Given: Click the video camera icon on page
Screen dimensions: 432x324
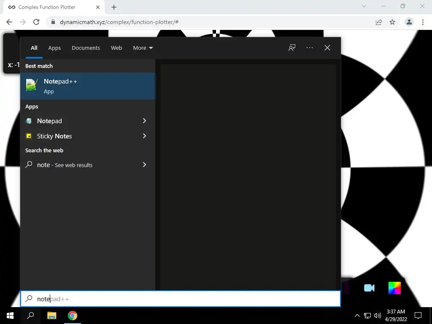Looking at the screenshot, I should coord(369,288).
